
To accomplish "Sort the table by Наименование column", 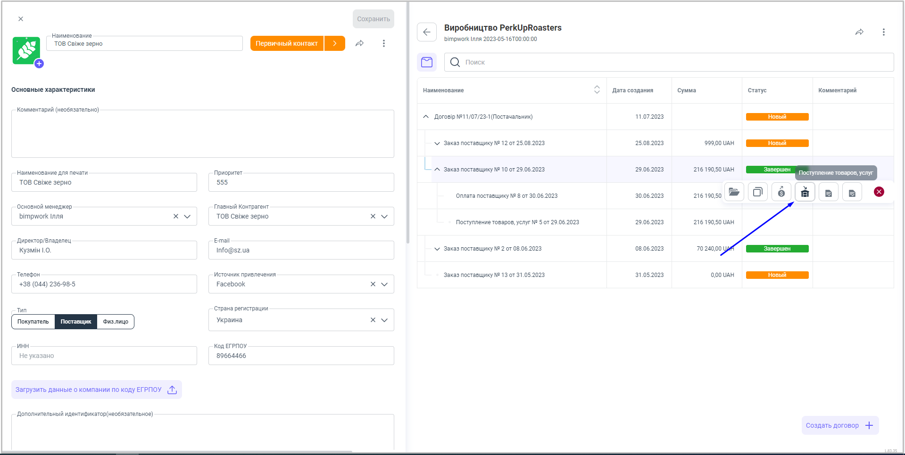I will point(597,90).
